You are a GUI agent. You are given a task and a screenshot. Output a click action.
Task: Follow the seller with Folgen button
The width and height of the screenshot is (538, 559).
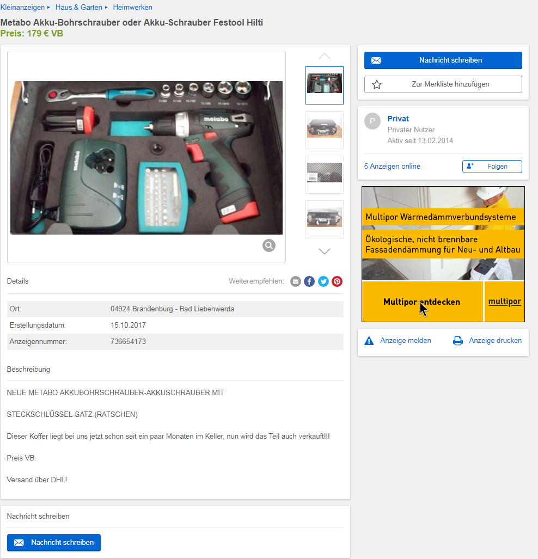pos(492,167)
